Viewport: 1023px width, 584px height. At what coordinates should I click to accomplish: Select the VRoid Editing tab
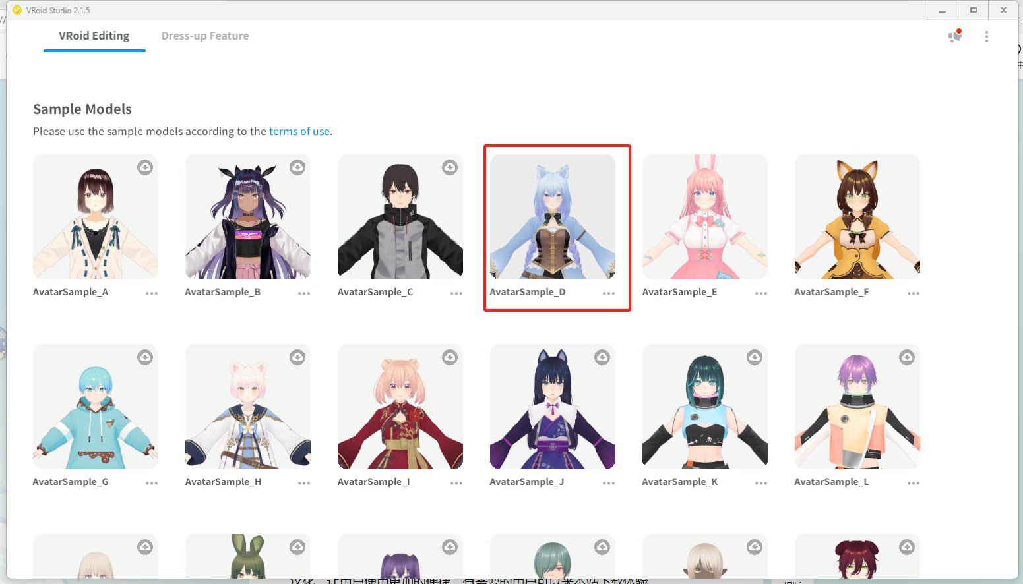(94, 36)
